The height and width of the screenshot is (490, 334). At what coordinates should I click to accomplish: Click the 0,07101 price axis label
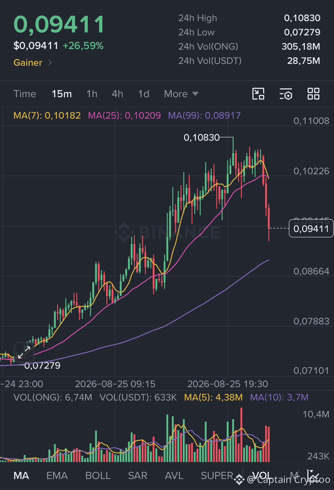pos(311,370)
